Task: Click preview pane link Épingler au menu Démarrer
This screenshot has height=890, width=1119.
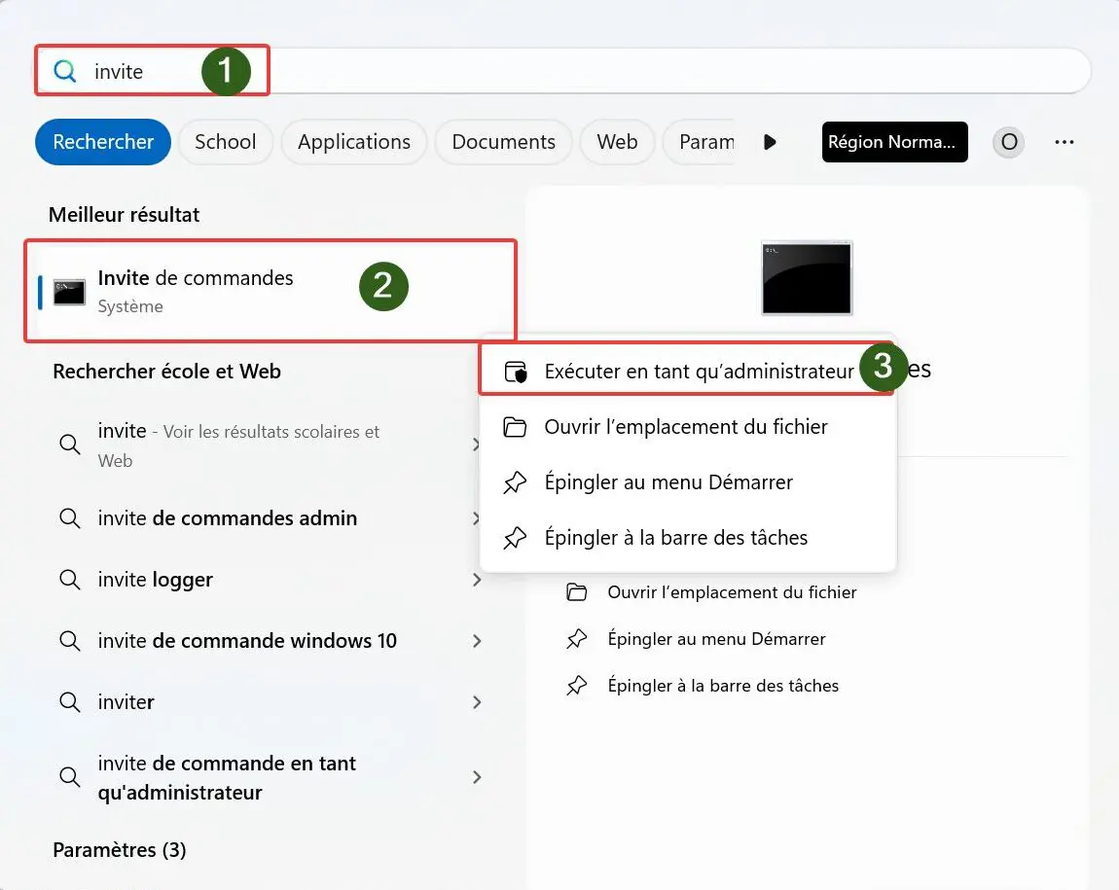Action: point(716,639)
